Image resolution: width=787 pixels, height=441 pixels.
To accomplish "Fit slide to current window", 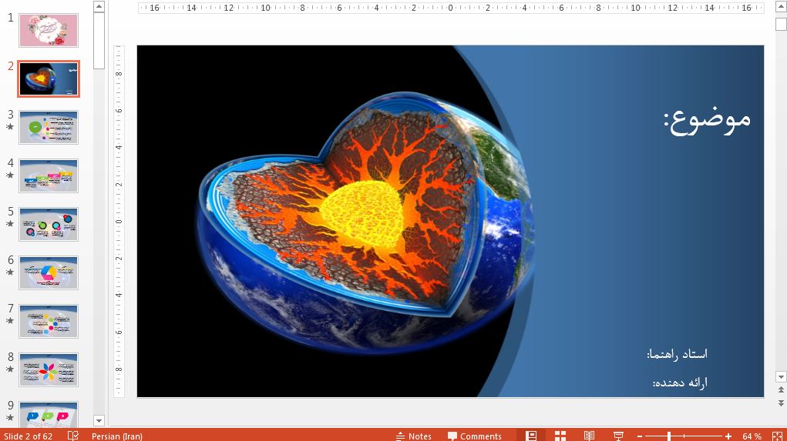I will 777,436.
